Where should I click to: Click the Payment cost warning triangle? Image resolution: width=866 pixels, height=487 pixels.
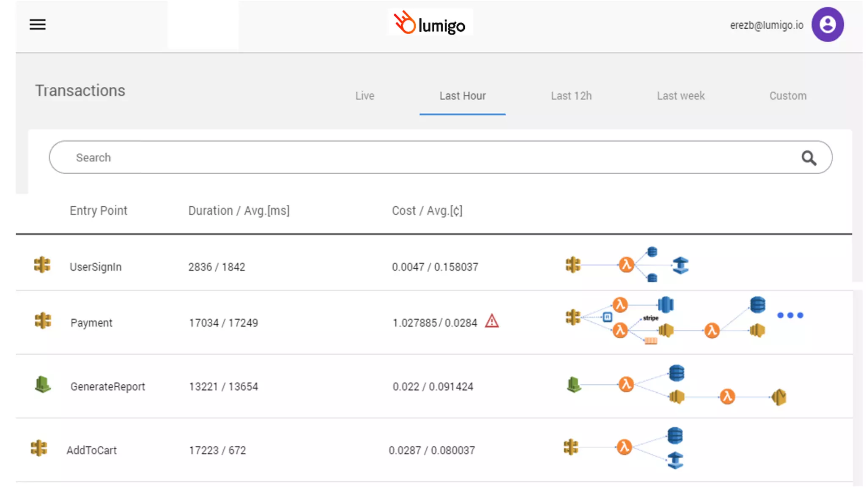click(x=491, y=321)
